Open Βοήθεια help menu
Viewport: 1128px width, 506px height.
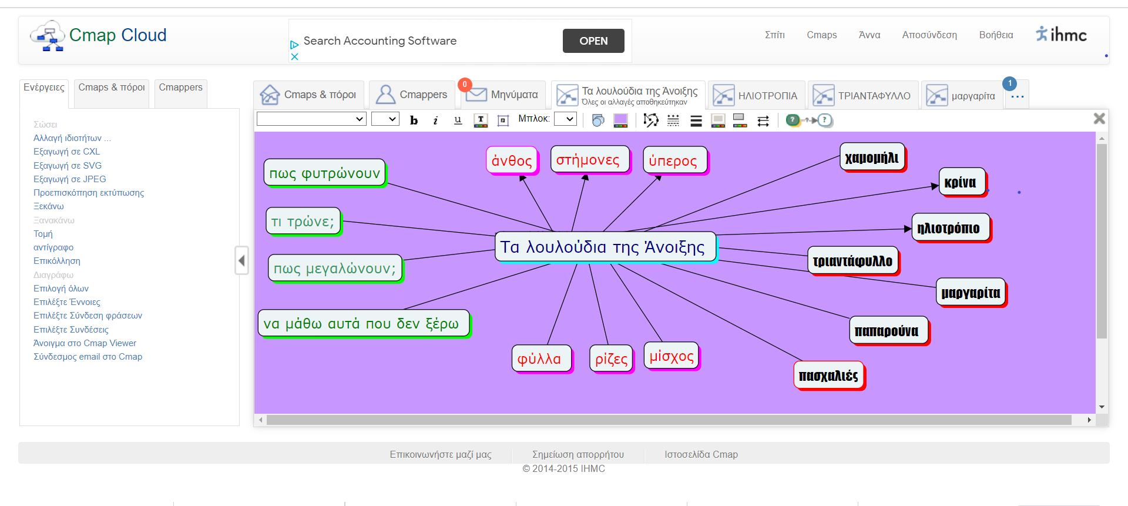996,35
